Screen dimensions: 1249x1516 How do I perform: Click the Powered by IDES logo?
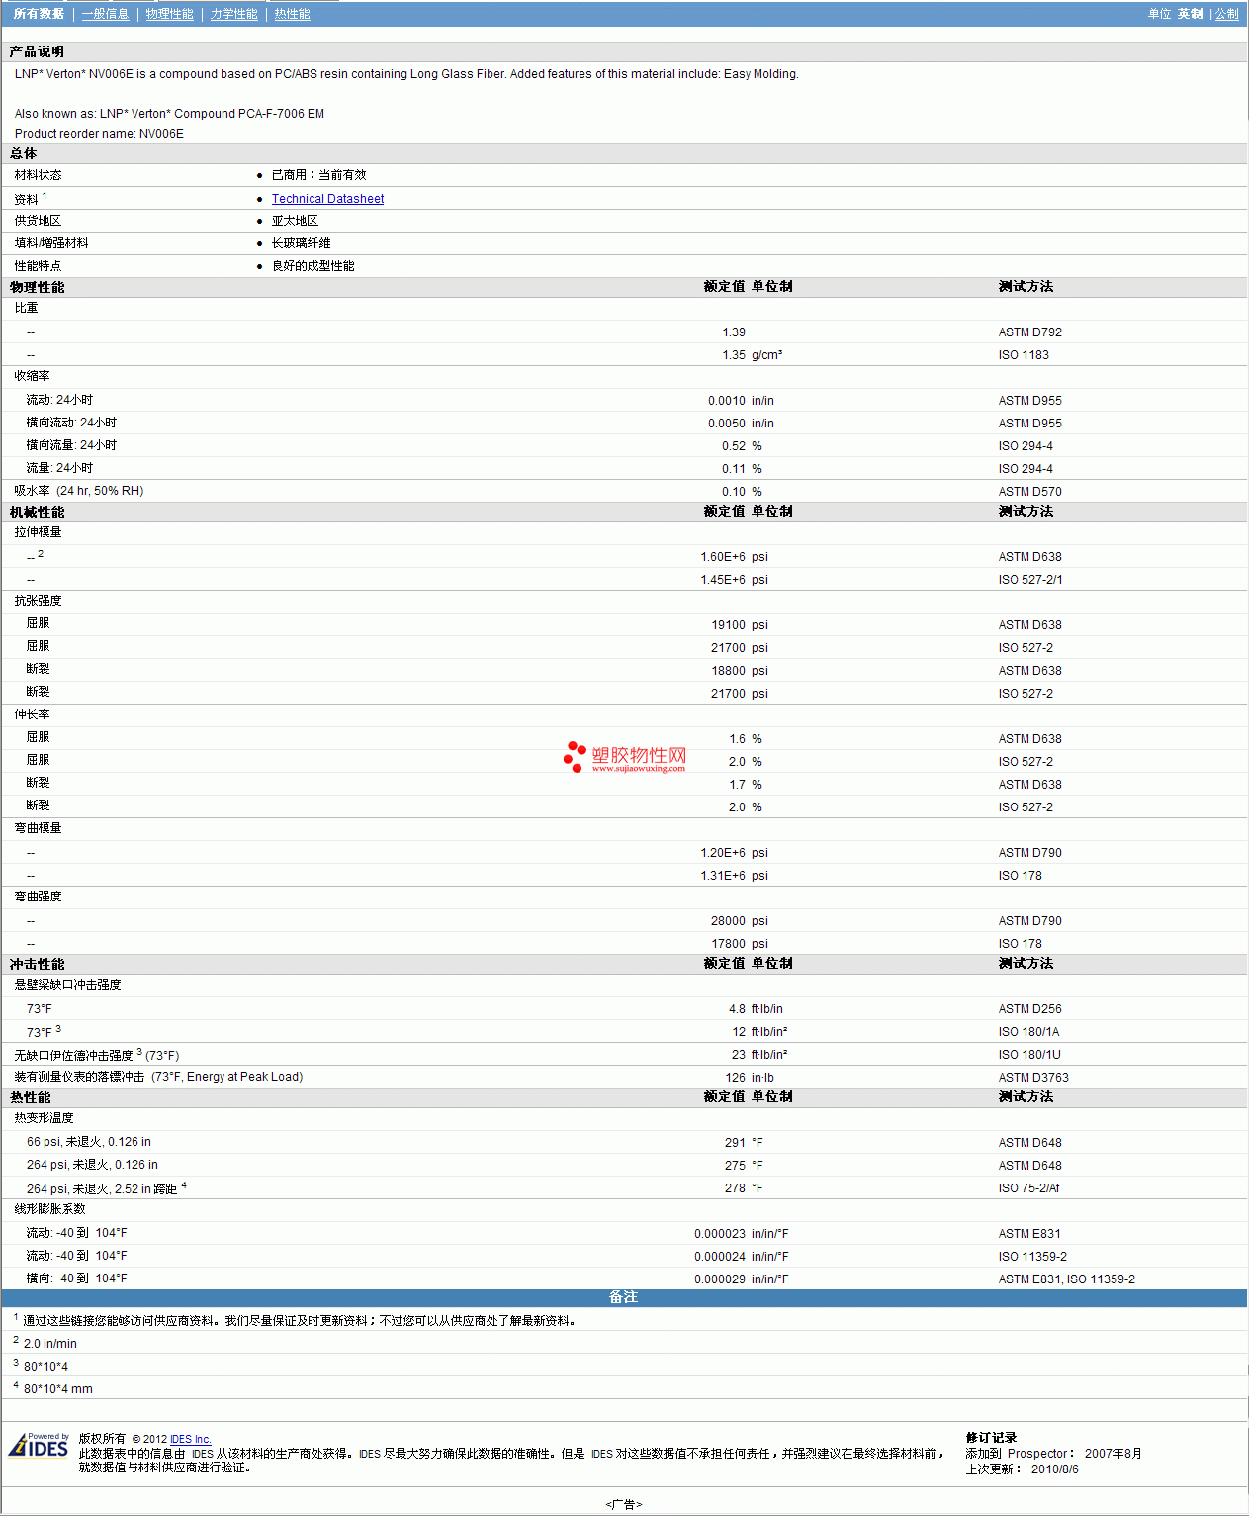39,1446
